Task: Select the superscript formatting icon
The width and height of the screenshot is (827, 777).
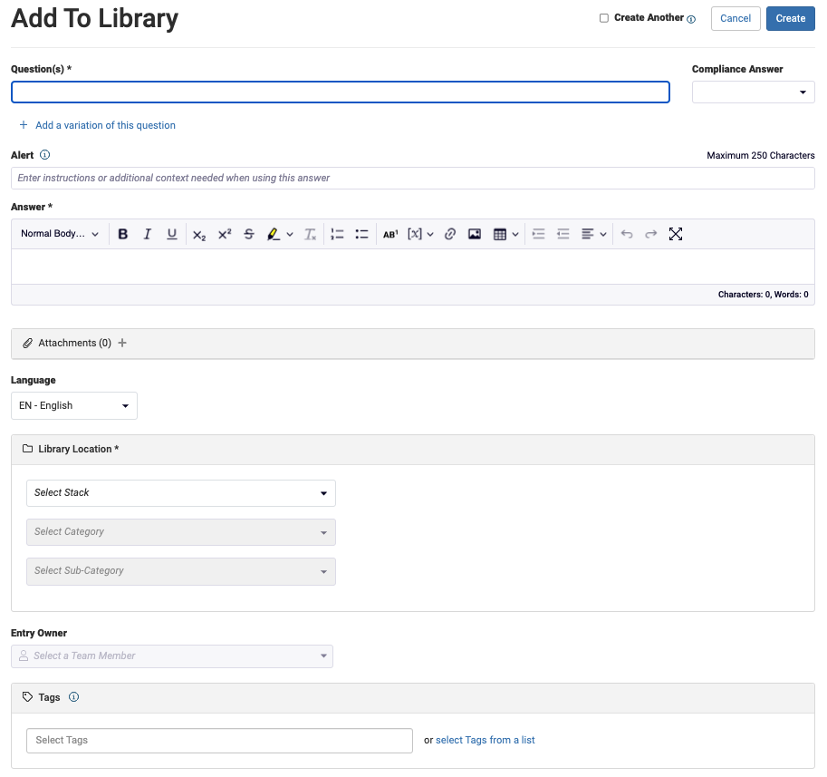Action: (224, 233)
